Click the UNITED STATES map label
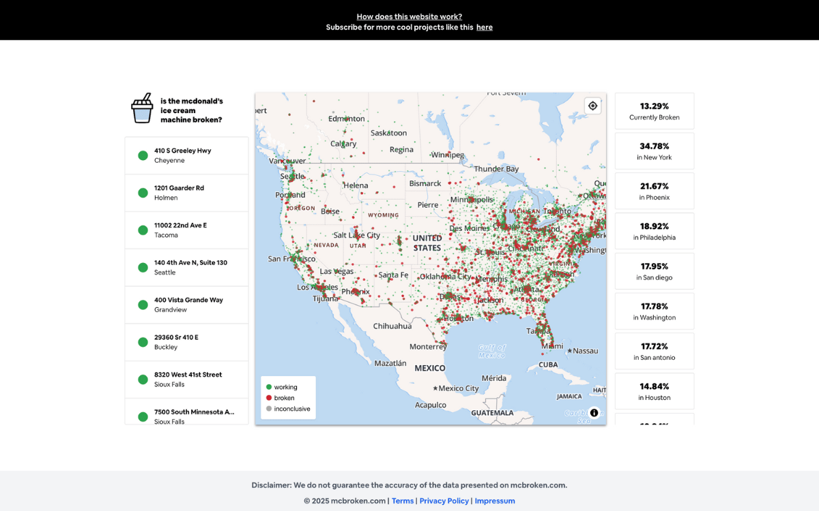The width and height of the screenshot is (819, 511). pyautogui.click(x=427, y=243)
